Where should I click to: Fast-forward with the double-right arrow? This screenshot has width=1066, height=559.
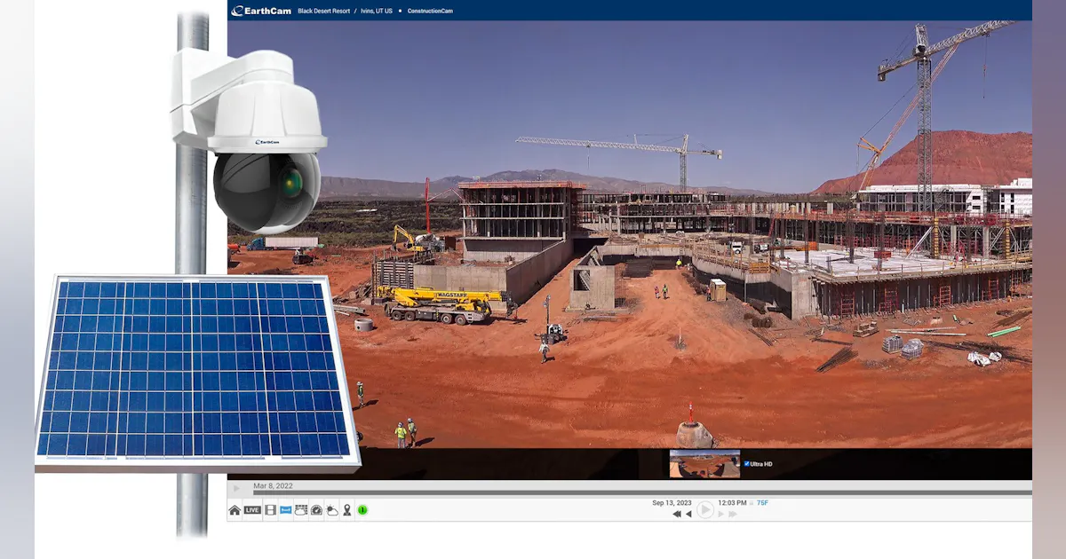pyautogui.click(x=733, y=515)
